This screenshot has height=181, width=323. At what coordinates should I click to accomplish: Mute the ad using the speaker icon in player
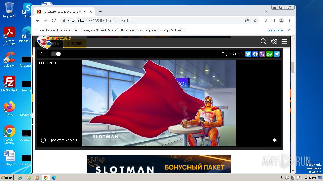tap(275, 140)
